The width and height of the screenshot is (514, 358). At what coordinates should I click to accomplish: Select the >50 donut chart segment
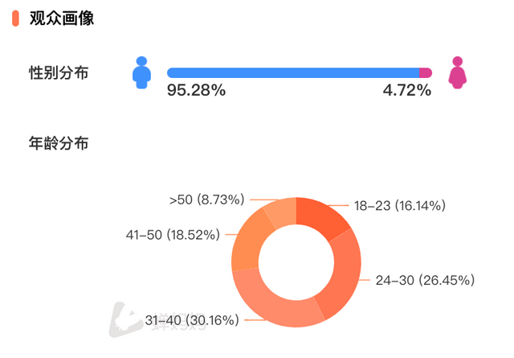[x=282, y=212]
